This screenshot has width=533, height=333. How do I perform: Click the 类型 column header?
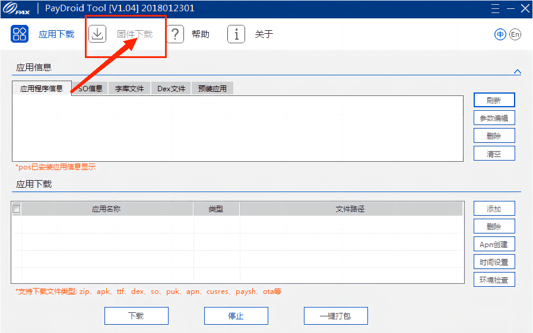click(x=216, y=209)
